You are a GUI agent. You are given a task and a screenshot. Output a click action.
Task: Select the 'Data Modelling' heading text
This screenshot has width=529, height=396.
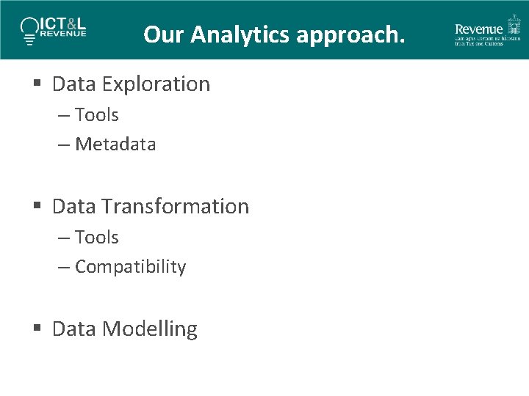point(125,329)
